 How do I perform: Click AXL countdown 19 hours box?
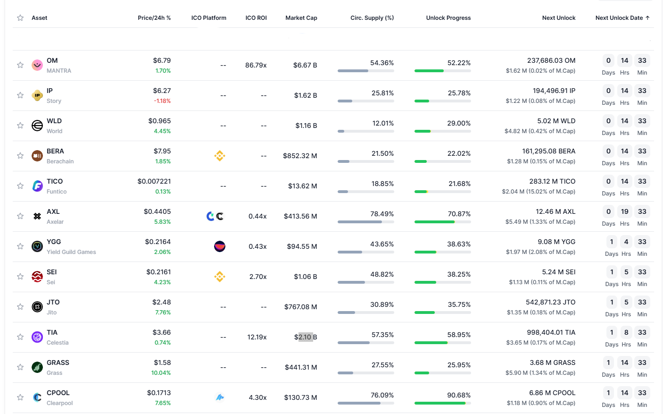[625, 211]
